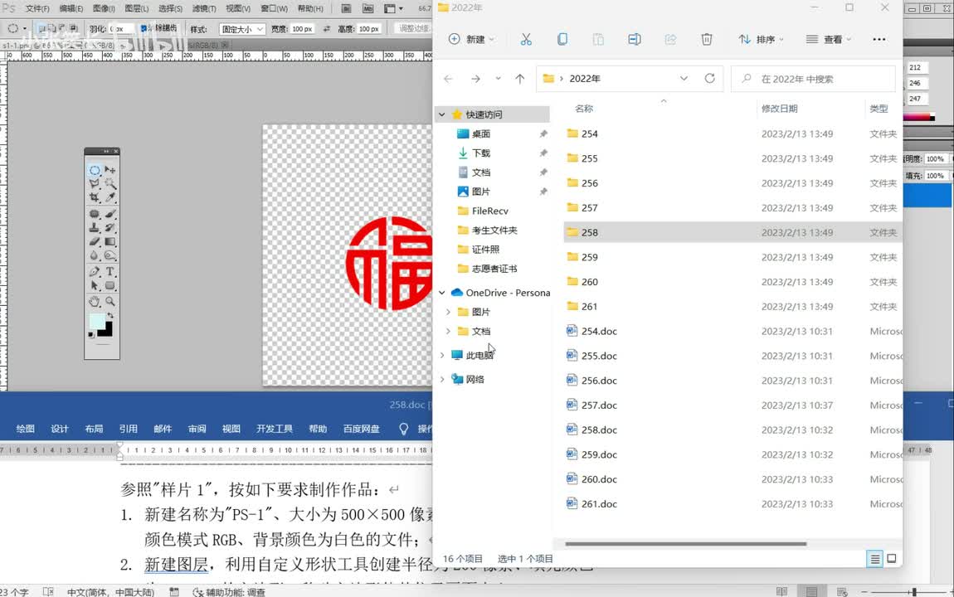Select the Move tool in Photoshop toolbox
This screenshot has width=954, height=597.
click(110, 170)
